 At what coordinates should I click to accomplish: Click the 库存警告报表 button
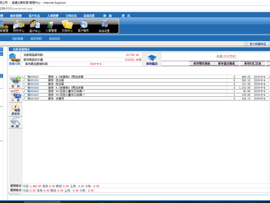[202, 63]
